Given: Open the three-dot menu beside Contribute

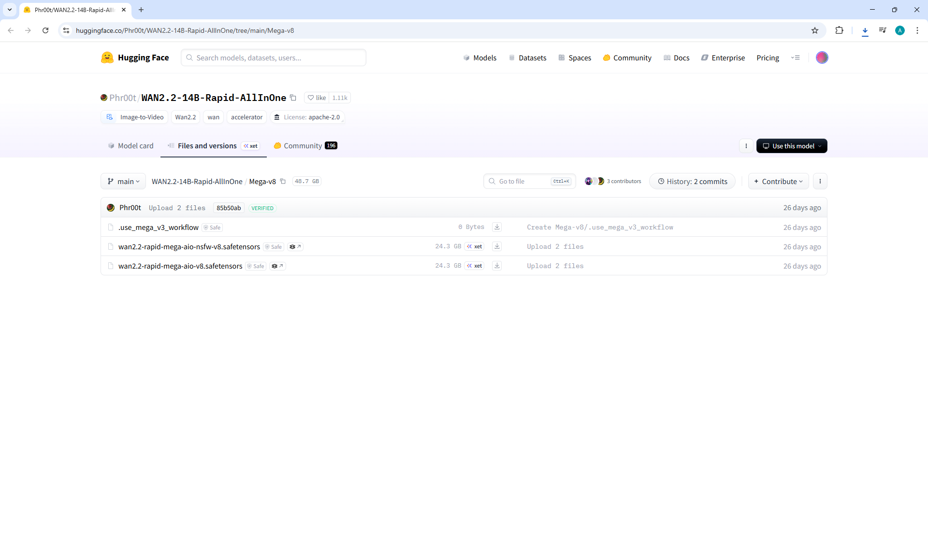Looking at the screenshot, I should point(820,181).
